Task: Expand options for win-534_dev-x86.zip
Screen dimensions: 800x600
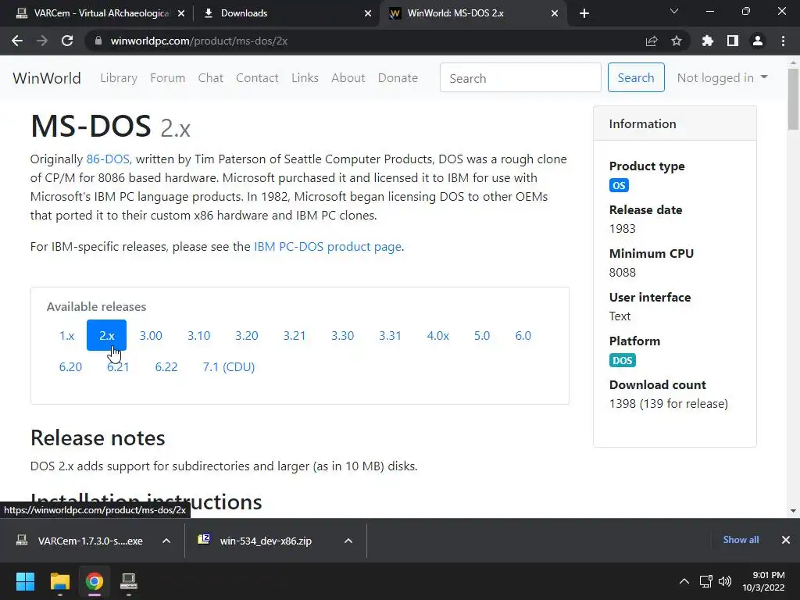Action: (348, 541)
